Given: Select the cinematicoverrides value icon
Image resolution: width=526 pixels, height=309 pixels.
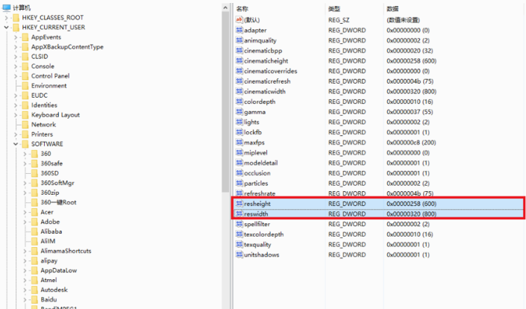Looking at the screenshot, I should (x=239, y=71).
